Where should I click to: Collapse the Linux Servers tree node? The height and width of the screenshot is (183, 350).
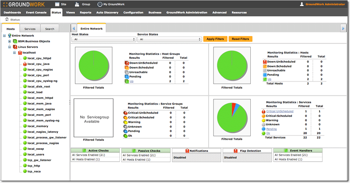[x=9, y=47]
